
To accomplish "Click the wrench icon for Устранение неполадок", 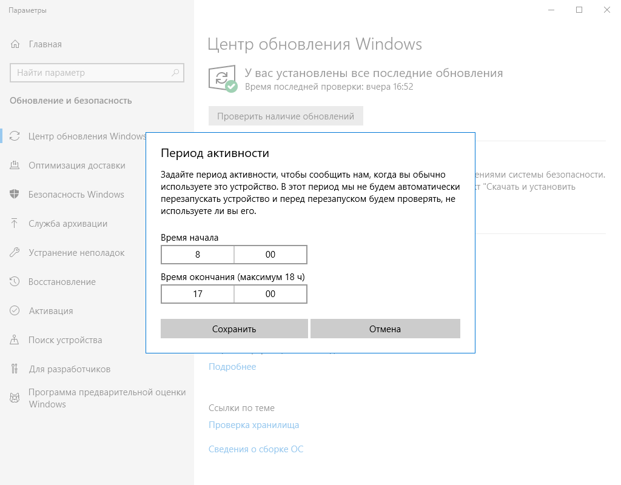I will coord(15,253).
